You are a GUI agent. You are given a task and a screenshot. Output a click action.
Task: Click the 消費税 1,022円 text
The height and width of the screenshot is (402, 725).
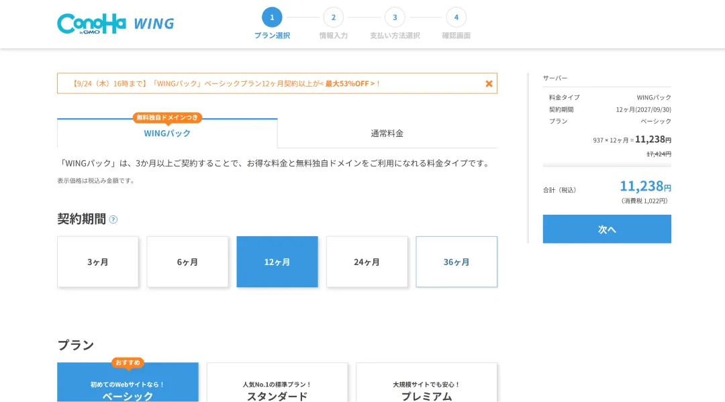pyautogui.click(x=644, y=201)
